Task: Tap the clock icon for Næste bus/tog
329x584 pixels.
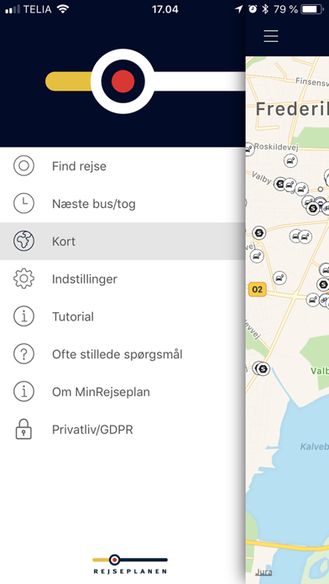Action: click(23, 203)
